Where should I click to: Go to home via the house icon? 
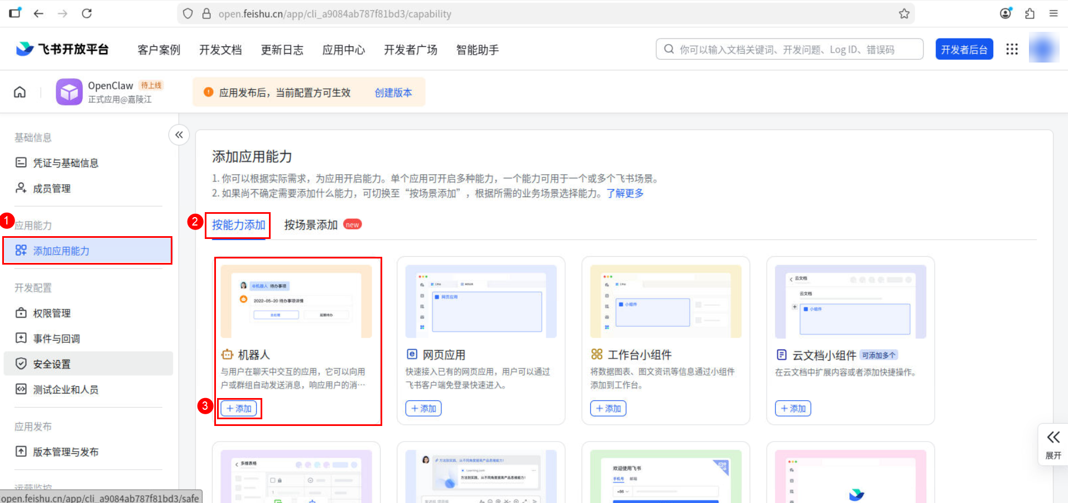pos(20,92)
